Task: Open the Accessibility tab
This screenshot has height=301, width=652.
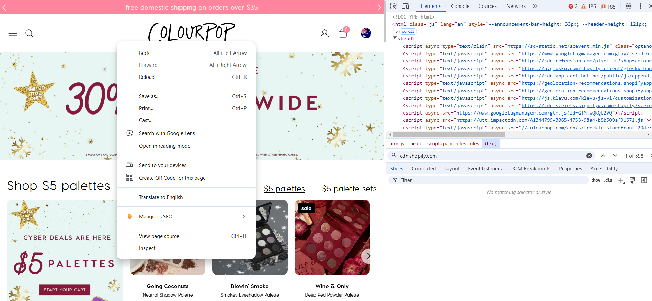Action: coord(604,169)
